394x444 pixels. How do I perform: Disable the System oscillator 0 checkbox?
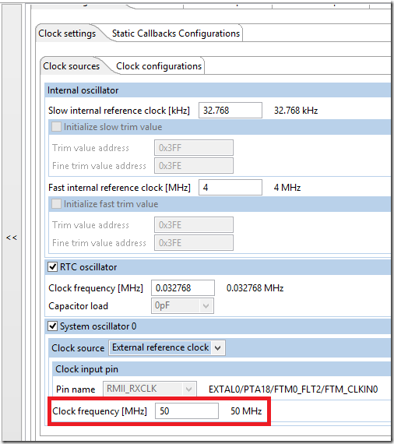pos(53,326)
